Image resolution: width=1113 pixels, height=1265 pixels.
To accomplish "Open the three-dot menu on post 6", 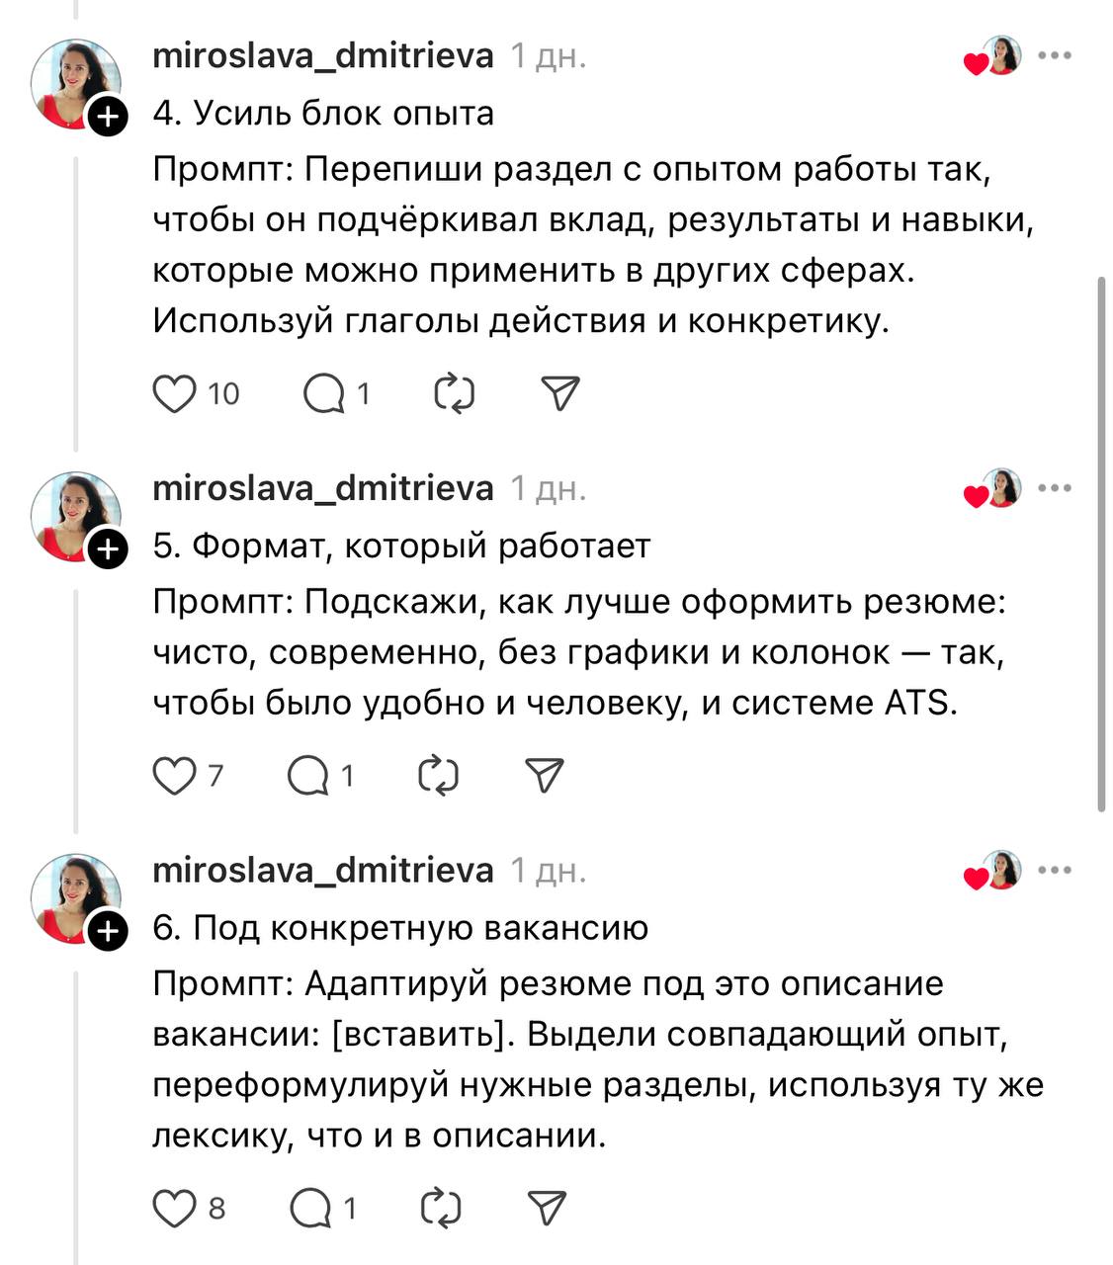I will pos(1055,871).
